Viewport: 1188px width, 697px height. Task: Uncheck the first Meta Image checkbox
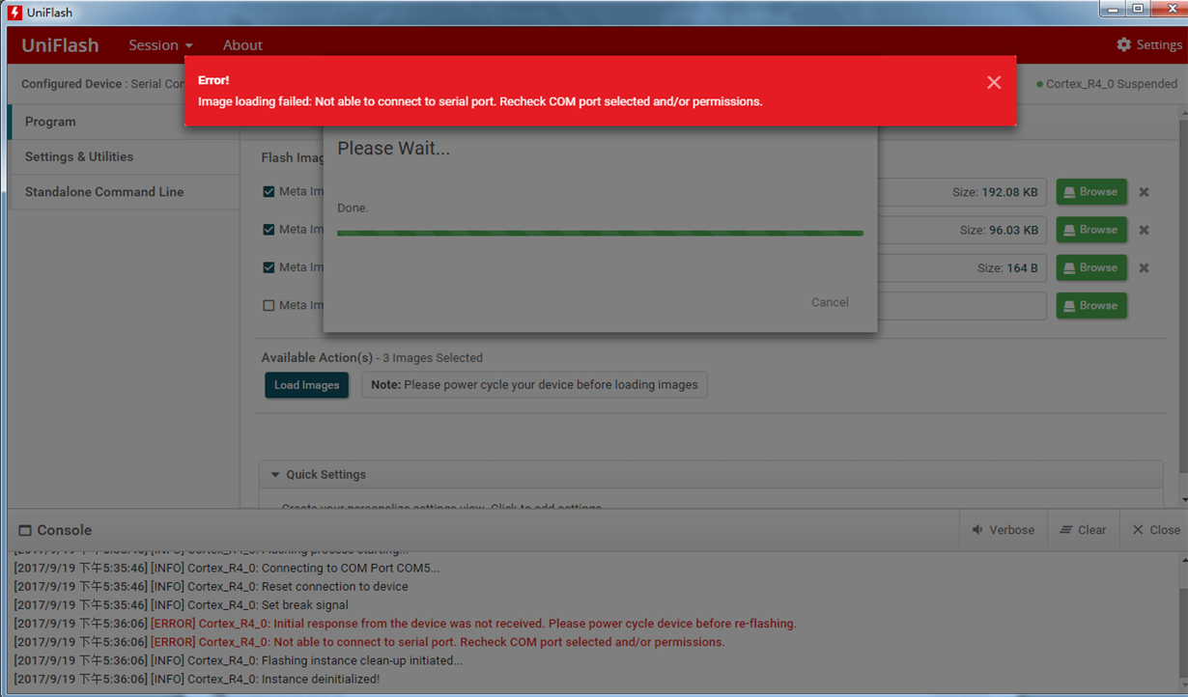pos(269,192)
